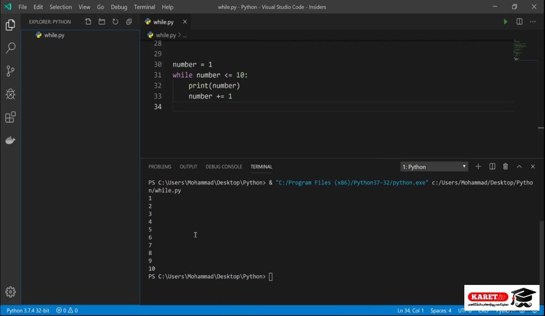Split the editor to the right
545x316 pixels.
[519, 22]
